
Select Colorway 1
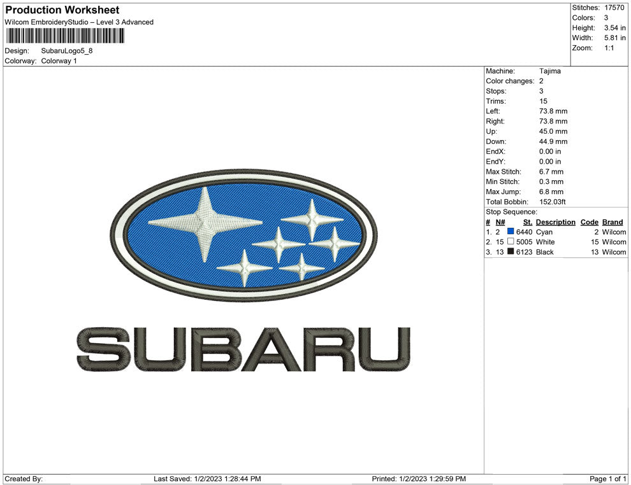59,61
